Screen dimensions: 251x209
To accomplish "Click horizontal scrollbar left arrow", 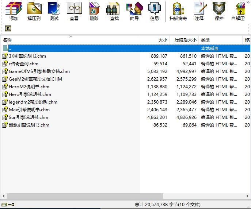I will [4, 196].
